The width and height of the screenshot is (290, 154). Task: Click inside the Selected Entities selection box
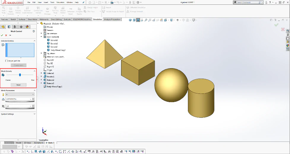coord(20,50)
